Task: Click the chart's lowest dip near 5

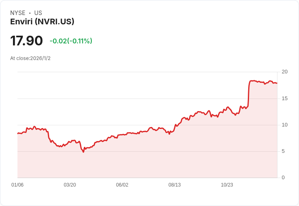Action: 83,152
